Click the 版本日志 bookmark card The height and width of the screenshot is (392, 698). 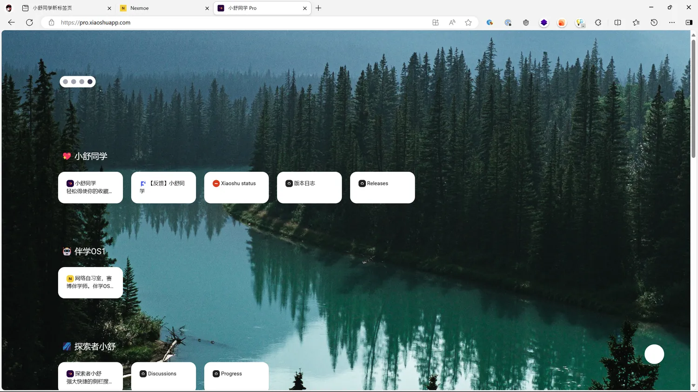click(x=309, y=187)
